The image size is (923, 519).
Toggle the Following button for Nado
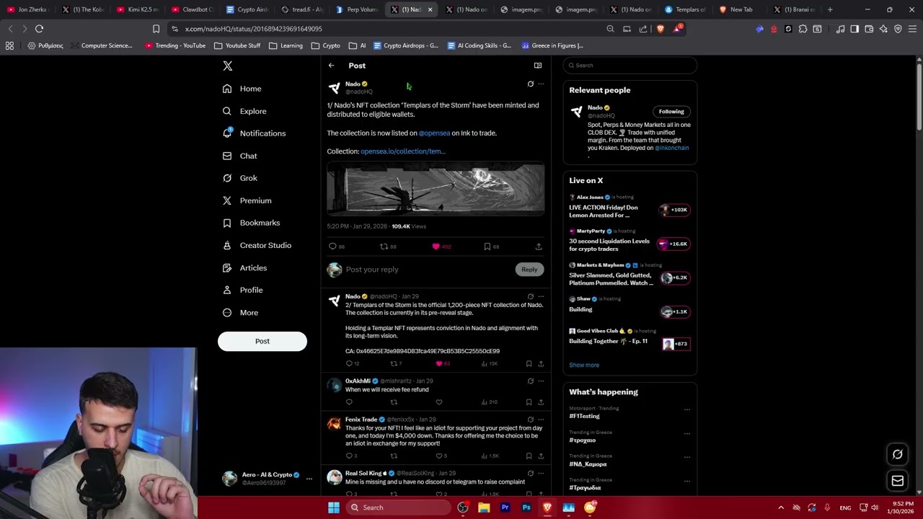tap(671, 112)
